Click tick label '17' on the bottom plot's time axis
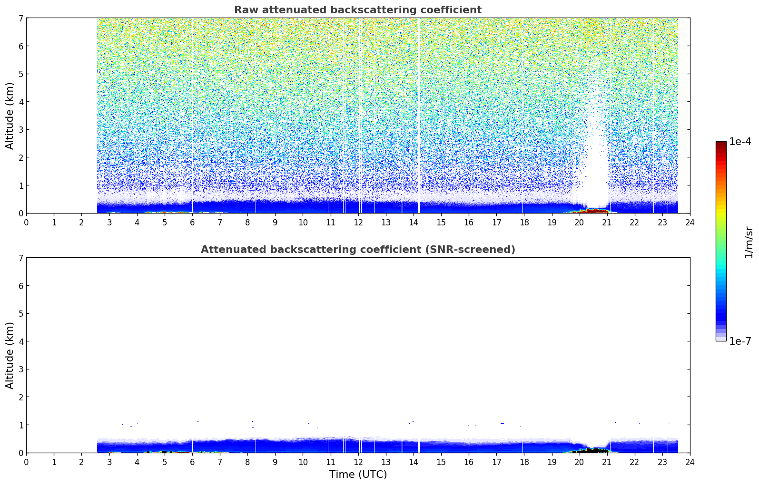The width and height of the screenshot is (759, 485). pyautogui.click(x=496, y=462)
